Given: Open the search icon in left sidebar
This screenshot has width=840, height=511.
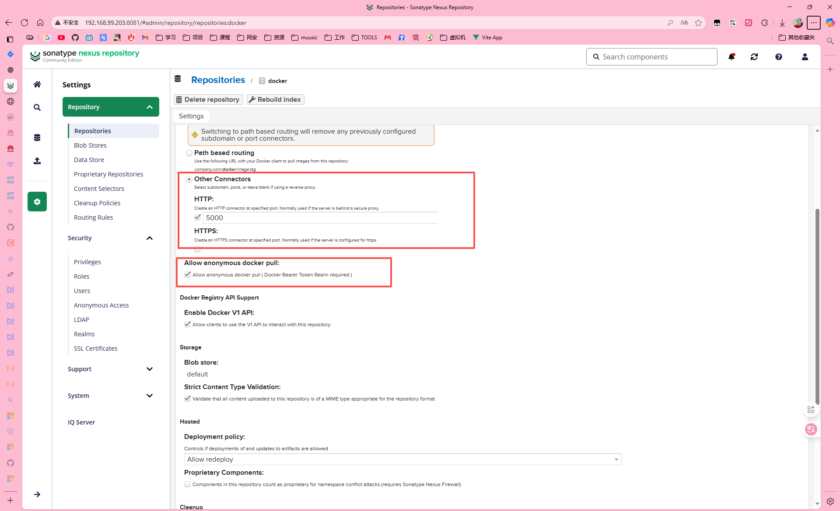Looking at the screenshot, I should pyautogui.click(x=37, y=107).
